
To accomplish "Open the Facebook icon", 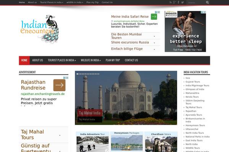I will pyautogui.click(x=179, y=2).
